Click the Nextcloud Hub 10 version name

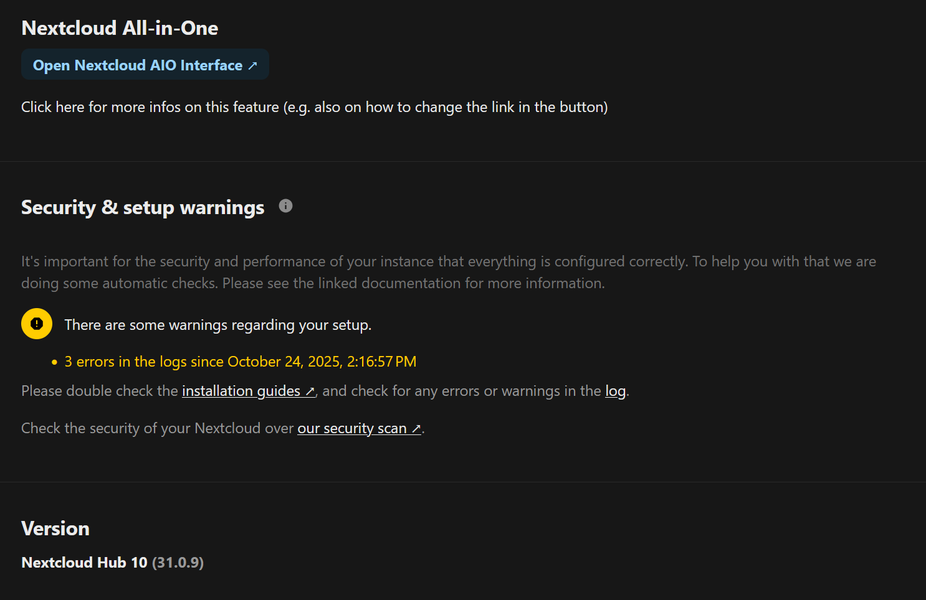pyautogui.click(x=84, y=563)
